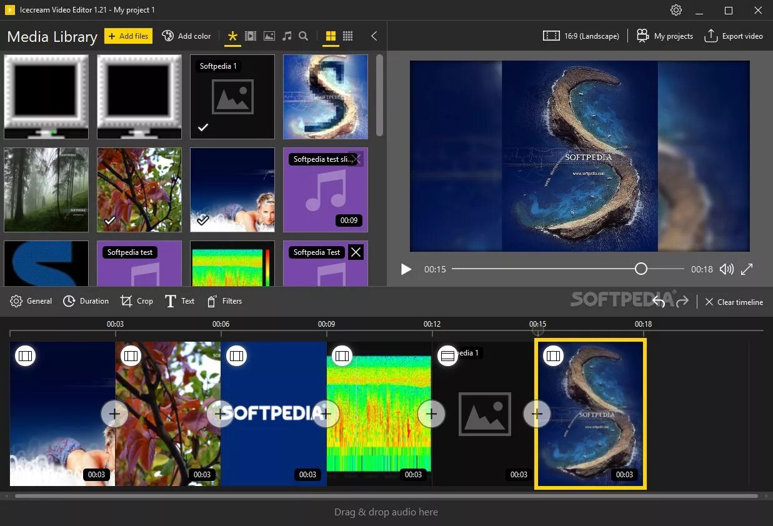Select the Softpedia test purple audio item
The width and height of the screenshot is (773, 526).
click(x=139, y=264)
